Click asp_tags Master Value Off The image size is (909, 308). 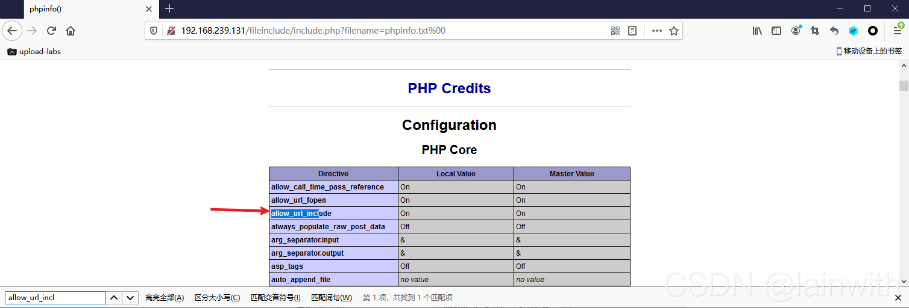[x=571, y=266]
